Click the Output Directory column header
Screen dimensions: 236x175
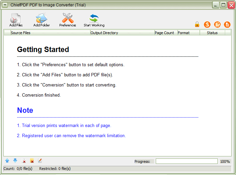tap(122, 33)
